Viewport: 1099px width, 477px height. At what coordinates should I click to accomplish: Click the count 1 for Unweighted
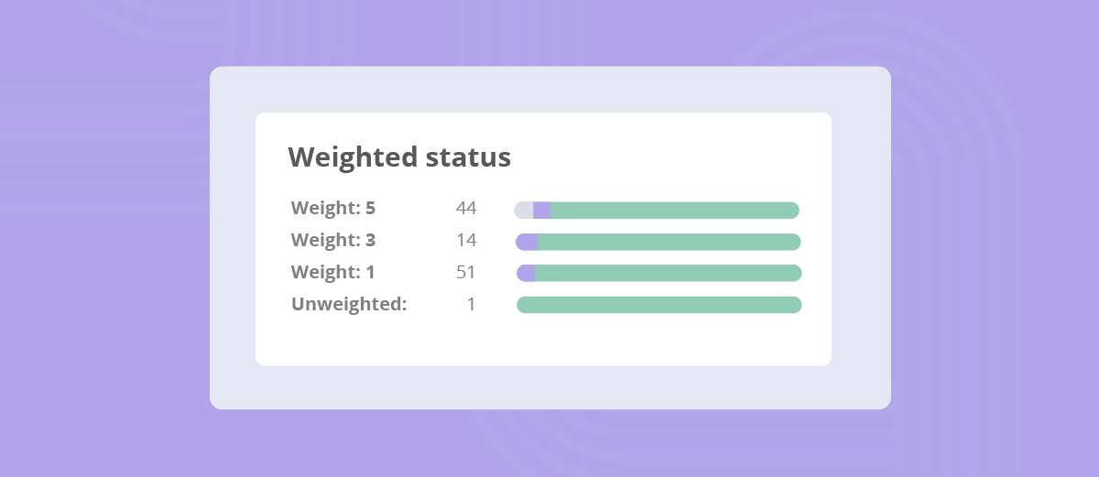point(471,304)
